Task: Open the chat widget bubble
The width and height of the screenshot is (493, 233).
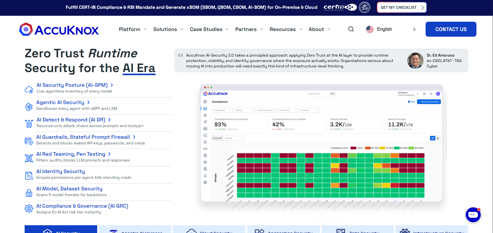Action: (x=473, y=215)
